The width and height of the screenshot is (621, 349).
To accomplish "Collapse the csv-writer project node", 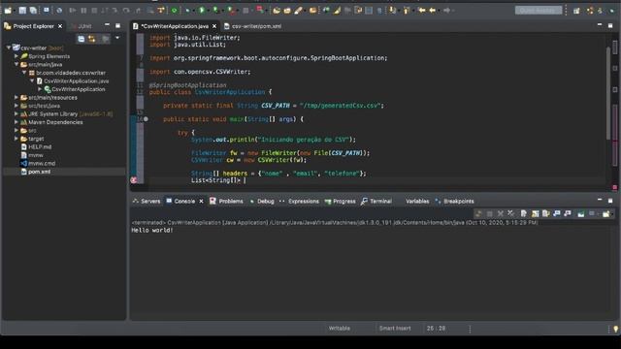I will (x=9, y=48).
